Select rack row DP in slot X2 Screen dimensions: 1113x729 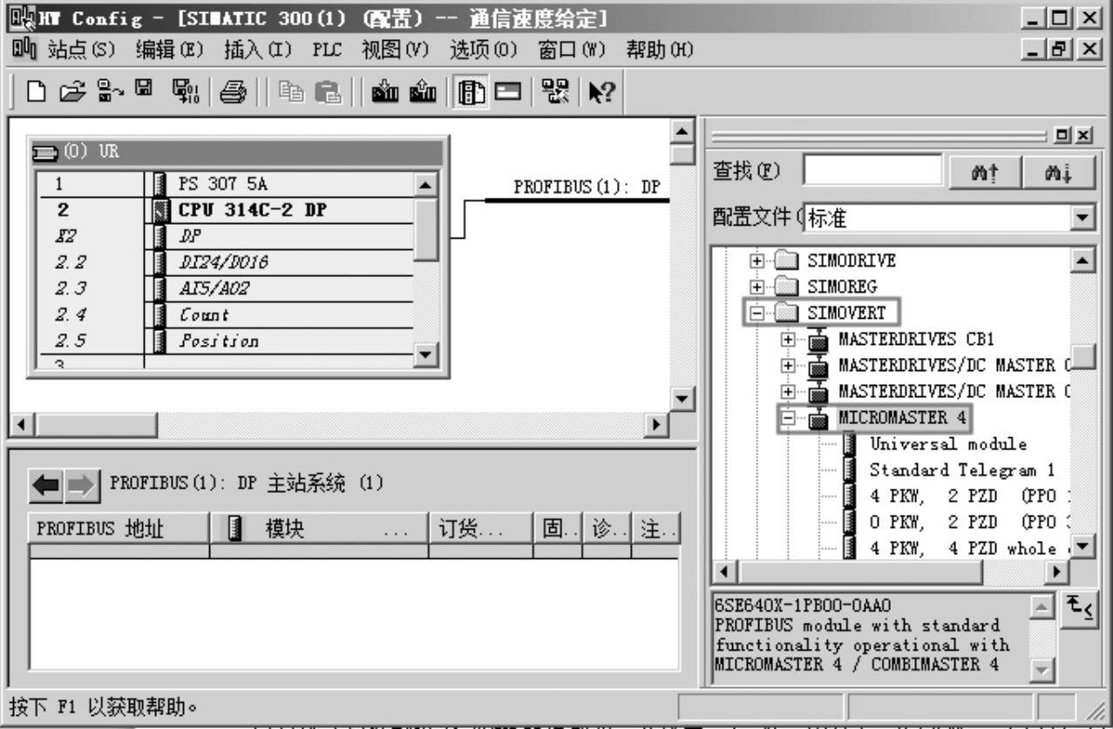tap(225, 236)
